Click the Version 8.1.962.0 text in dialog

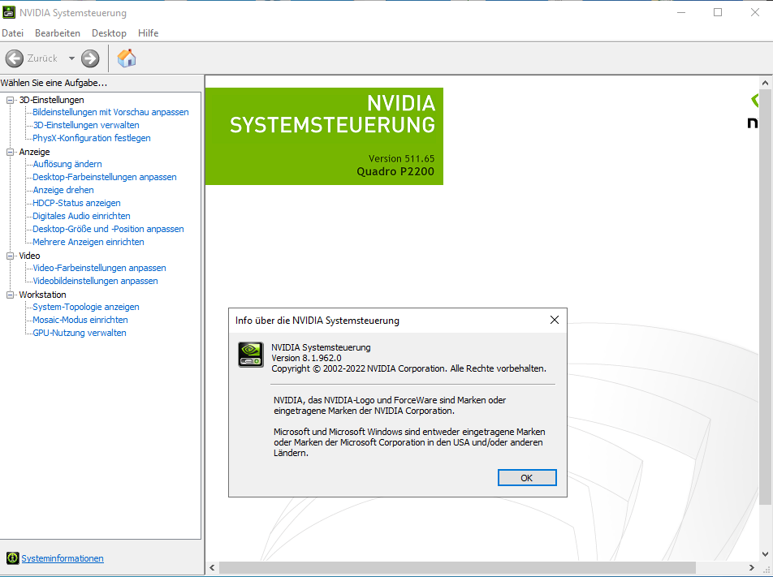(306, 358)
